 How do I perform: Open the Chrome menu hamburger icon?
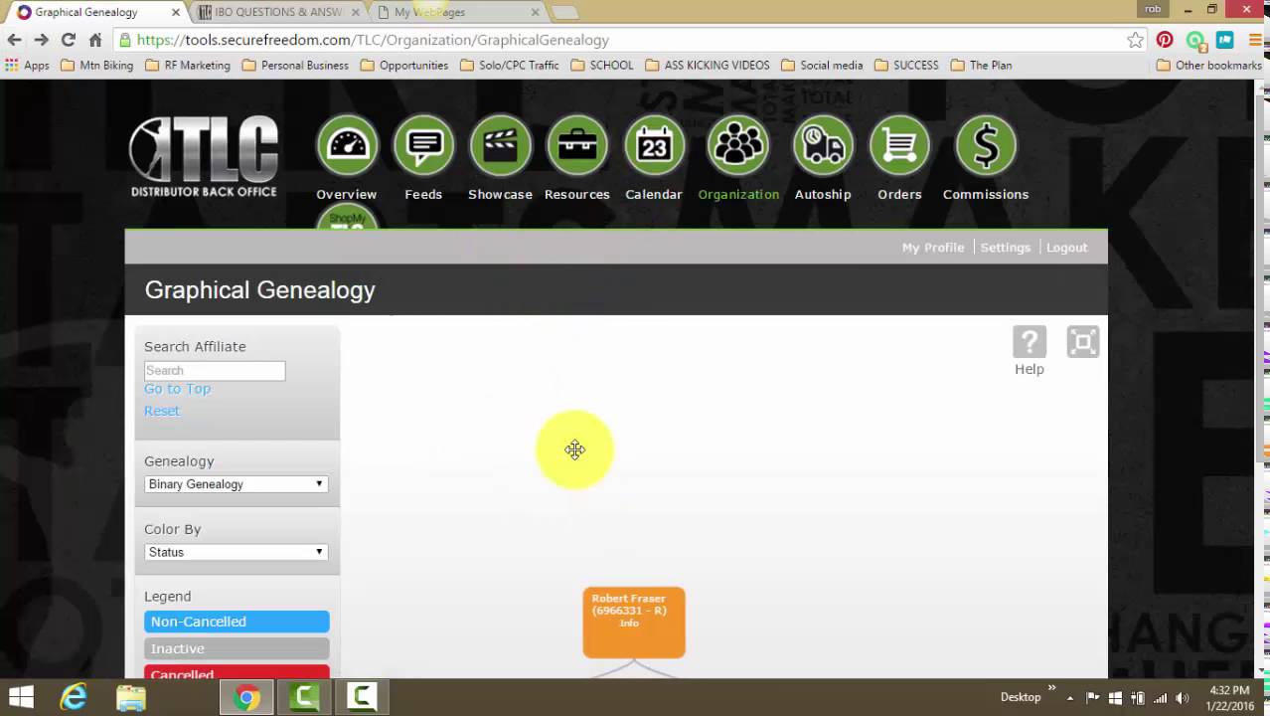1256,40
